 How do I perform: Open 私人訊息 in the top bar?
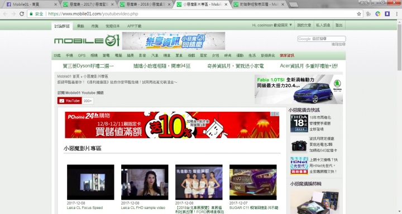click(323, 25)
